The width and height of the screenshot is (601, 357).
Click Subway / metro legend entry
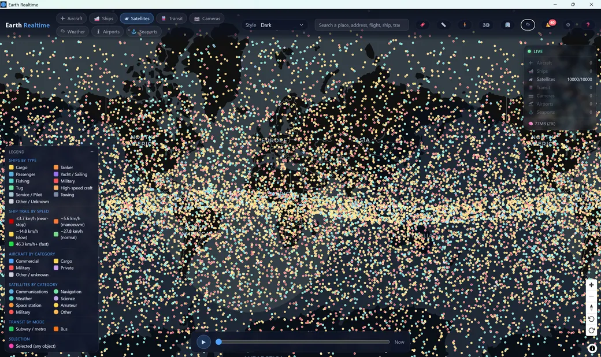[28, 329]
